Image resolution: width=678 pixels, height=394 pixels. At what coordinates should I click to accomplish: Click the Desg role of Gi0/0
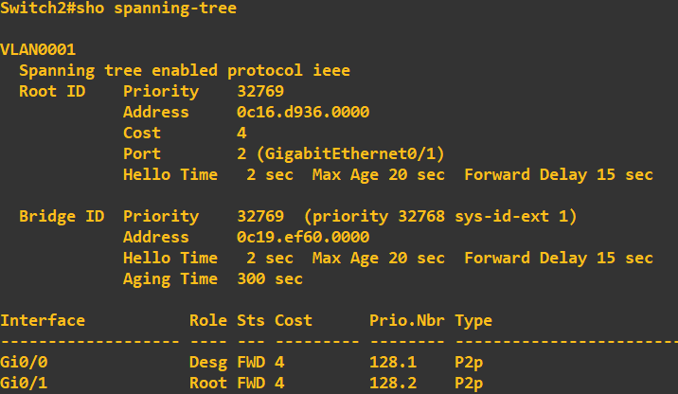[208, 362]
